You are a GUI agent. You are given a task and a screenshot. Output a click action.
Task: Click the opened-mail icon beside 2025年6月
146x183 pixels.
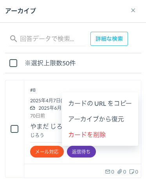point(32,108)
